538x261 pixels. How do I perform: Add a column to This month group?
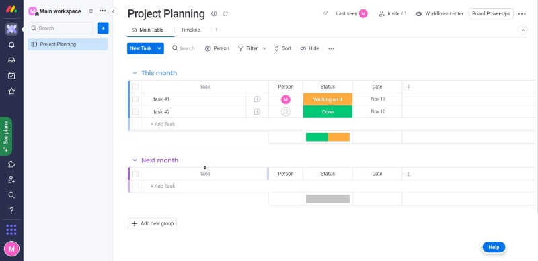click(409, 87)
